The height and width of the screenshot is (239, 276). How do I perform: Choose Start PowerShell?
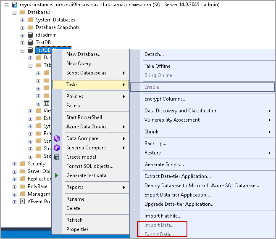pyautogui.click(x=91, y=117)
